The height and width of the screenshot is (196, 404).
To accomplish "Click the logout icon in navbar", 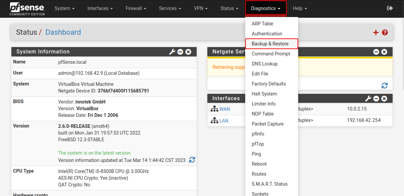I will click(390, 8).
